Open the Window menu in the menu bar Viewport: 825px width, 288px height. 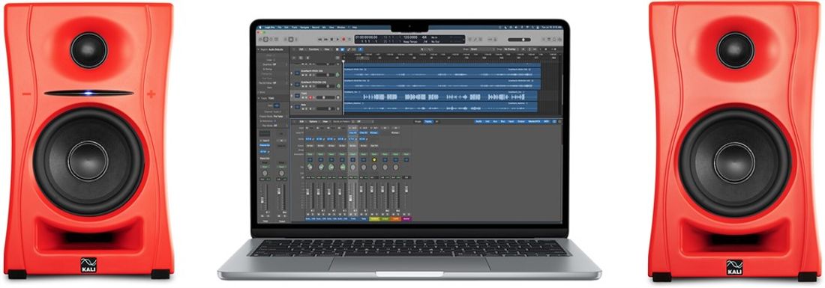click(x=341, y=27)
